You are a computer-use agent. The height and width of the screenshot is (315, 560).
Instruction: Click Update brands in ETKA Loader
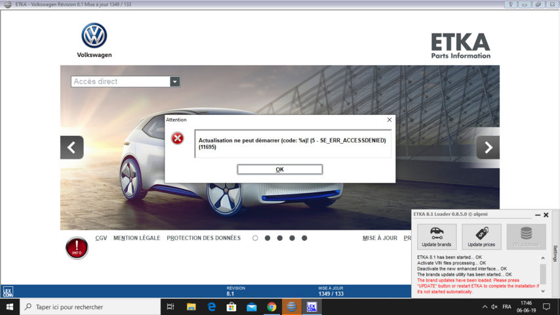tap(437, 237)
